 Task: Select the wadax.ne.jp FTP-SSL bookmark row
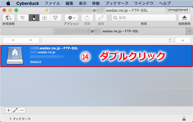(96, 56)
